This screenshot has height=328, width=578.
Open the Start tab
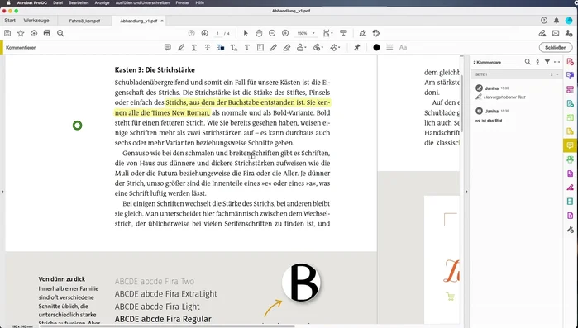tap(10, 21)
